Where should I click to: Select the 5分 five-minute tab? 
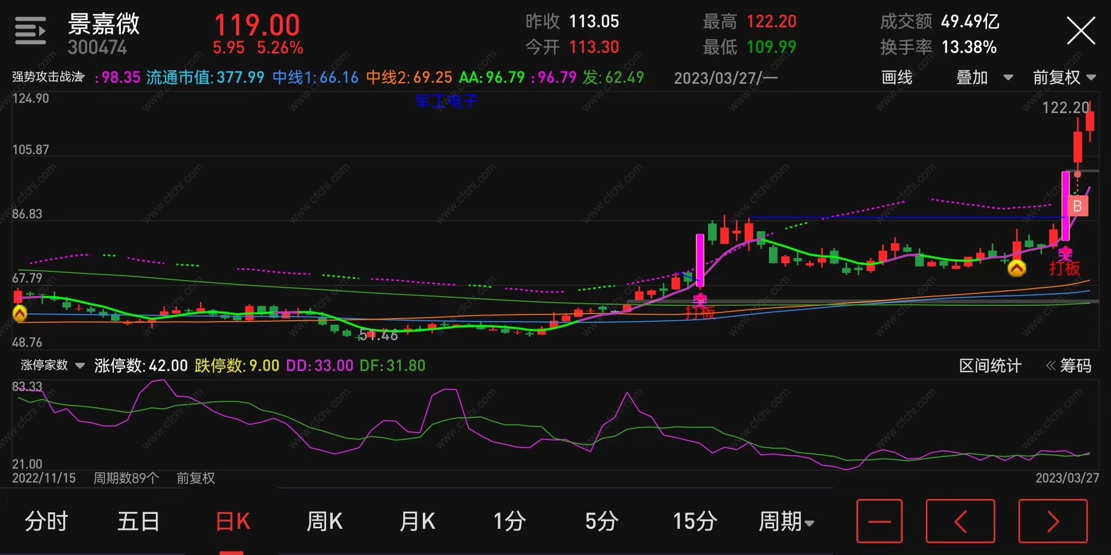click(601, 521)
